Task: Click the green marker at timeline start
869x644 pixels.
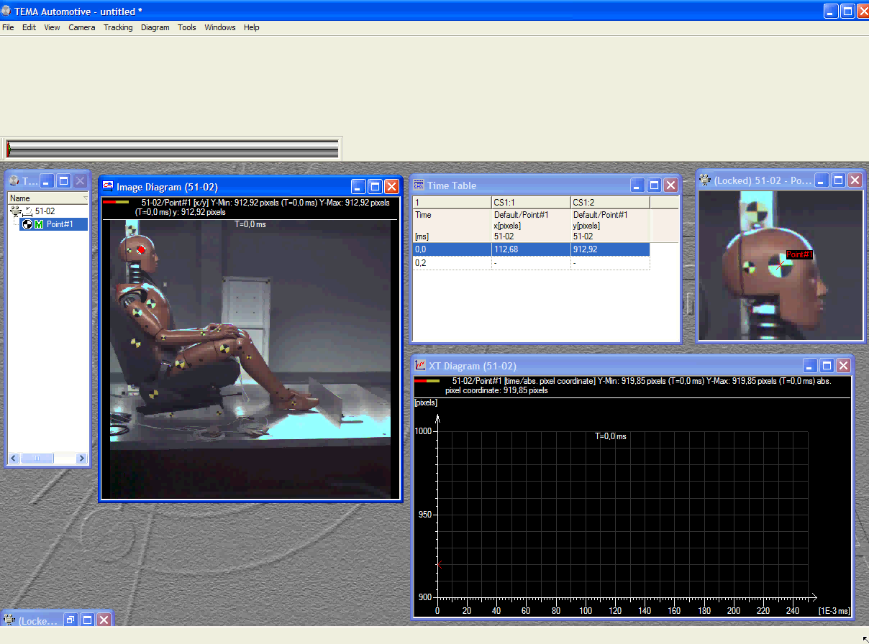Action: point(9,149)
